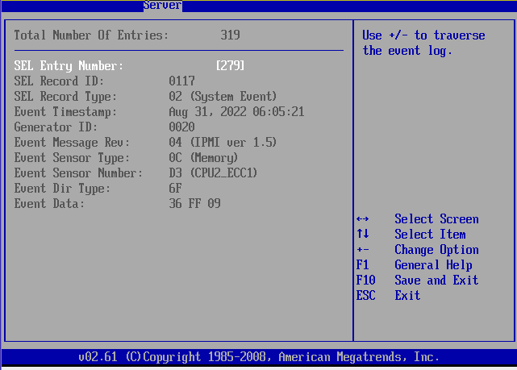Click the General Help text
517x370 pixels.
(433, 265)
